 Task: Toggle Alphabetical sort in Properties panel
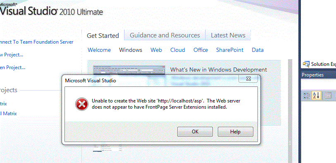point(316,95)
